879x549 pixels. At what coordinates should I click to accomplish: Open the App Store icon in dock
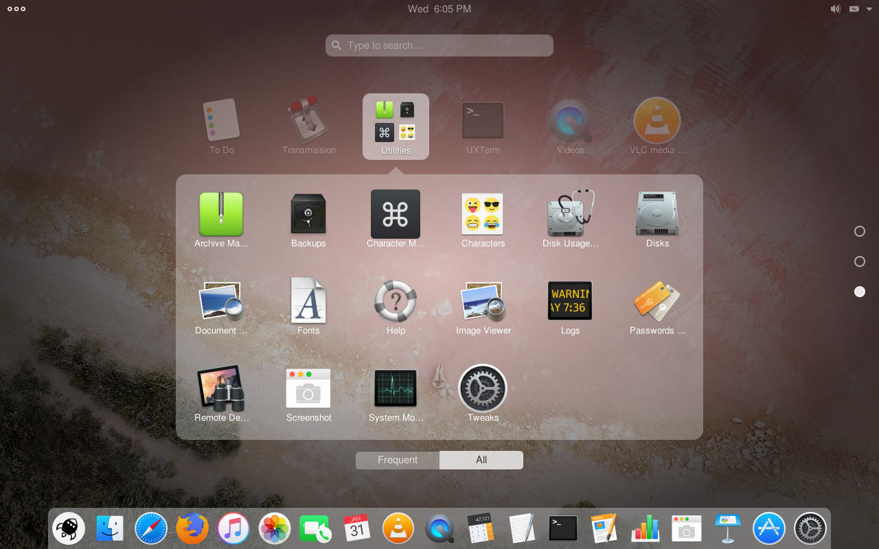click(769, 529)
